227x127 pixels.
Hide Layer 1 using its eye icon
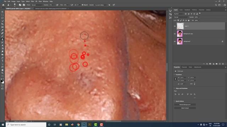[175, 26]
